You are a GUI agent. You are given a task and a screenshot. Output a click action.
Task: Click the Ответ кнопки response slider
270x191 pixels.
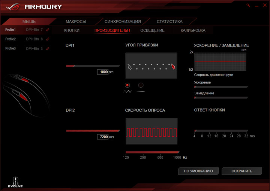(x=221, y=131)
